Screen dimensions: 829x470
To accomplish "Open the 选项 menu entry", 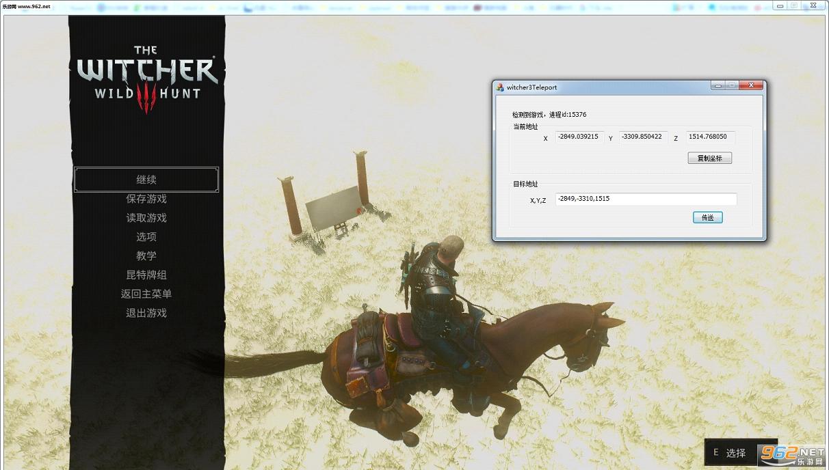I will 146,237.
